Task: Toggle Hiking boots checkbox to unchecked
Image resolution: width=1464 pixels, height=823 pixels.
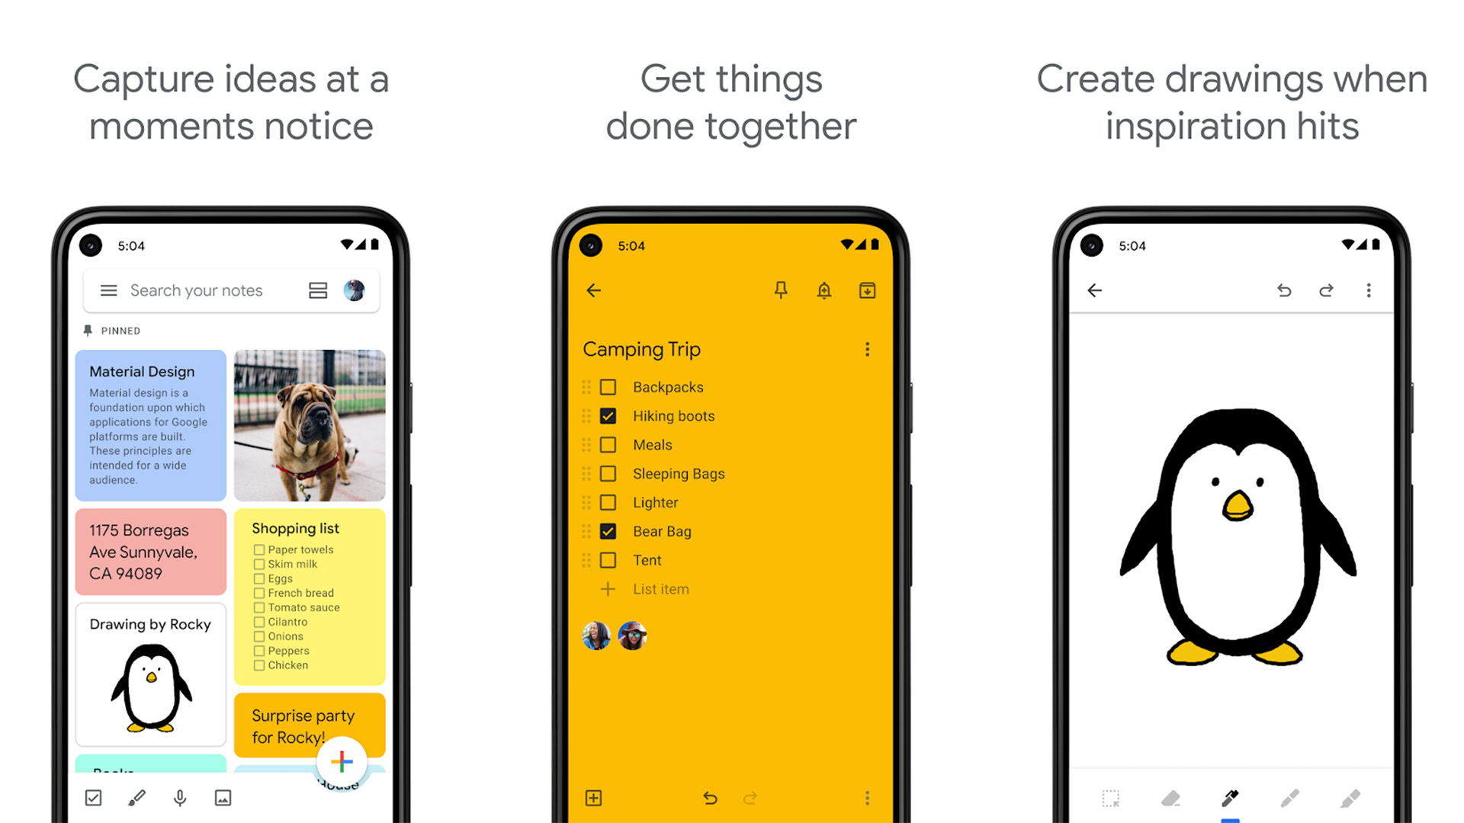Action: [x=608, y=416]
